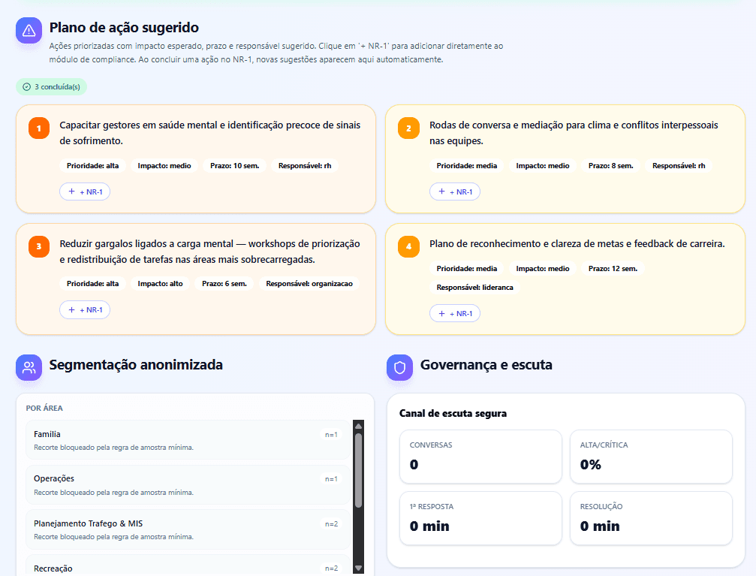756x576 pixels.
Task: Select the Operações area row
Action: coord(188,485)
